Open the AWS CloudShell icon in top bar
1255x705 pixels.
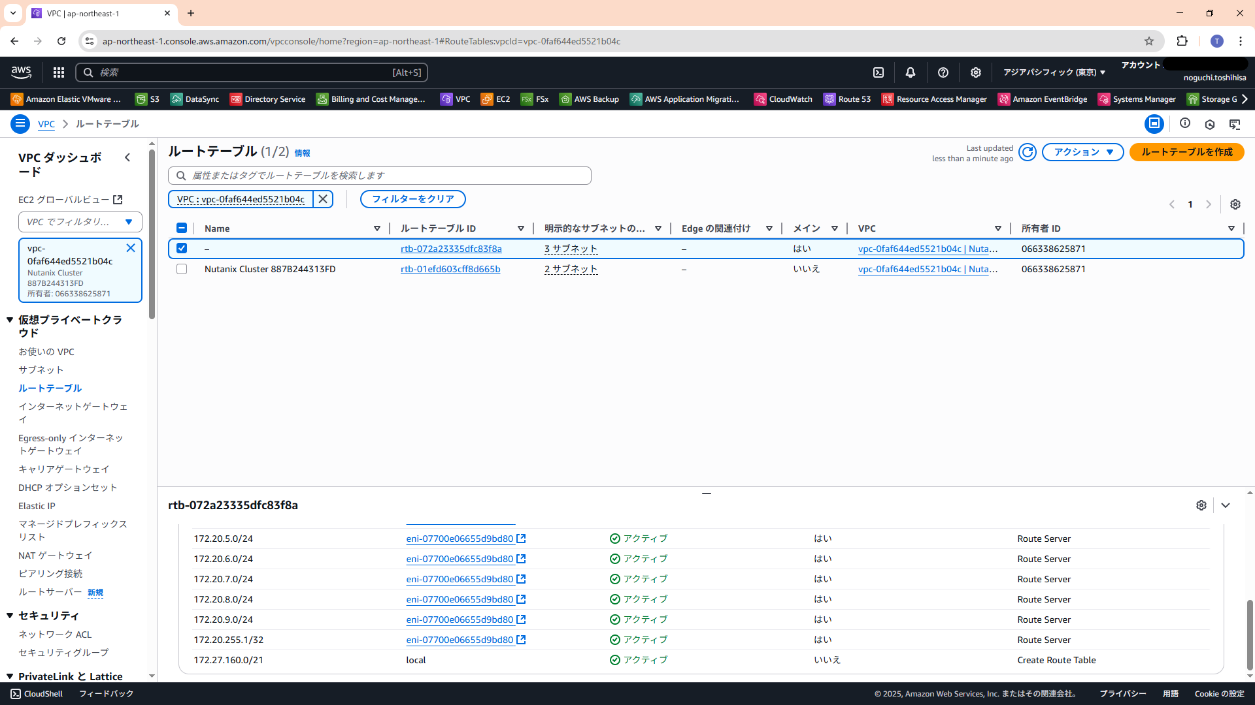(878, 72)
